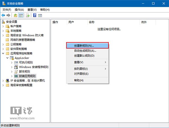Select the 脚本规则 tree label
169x128 pixels.
click(25, 72)
